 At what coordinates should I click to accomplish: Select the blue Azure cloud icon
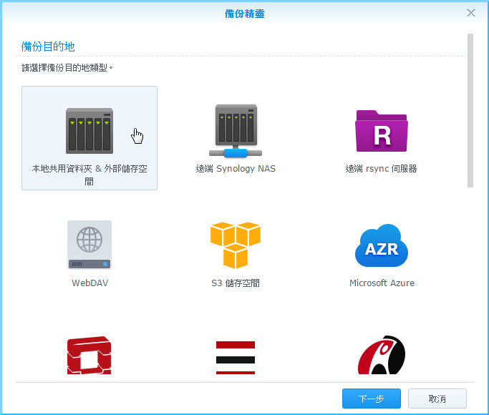click(382, 245)
